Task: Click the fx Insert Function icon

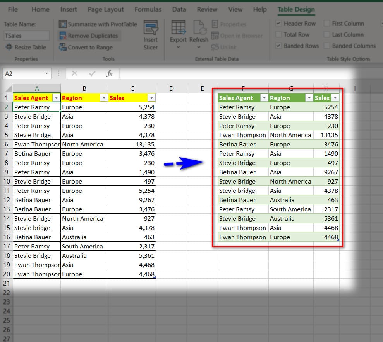Action: tap(110, 73)
